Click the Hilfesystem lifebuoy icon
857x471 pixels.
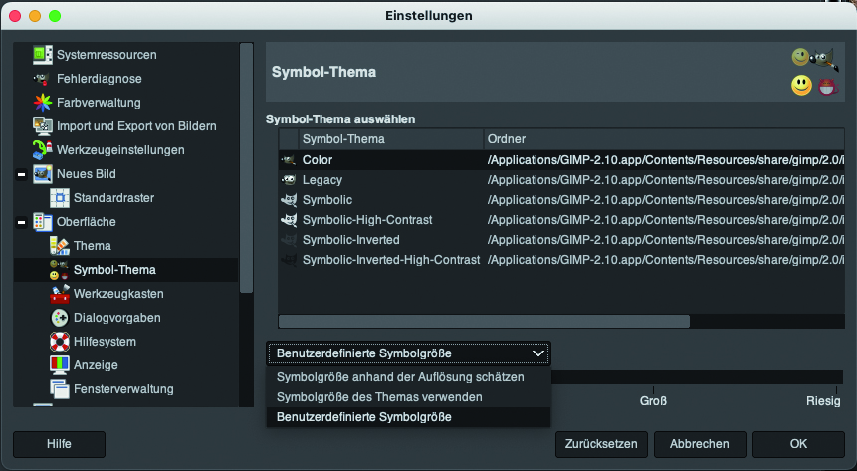(60, 342)
